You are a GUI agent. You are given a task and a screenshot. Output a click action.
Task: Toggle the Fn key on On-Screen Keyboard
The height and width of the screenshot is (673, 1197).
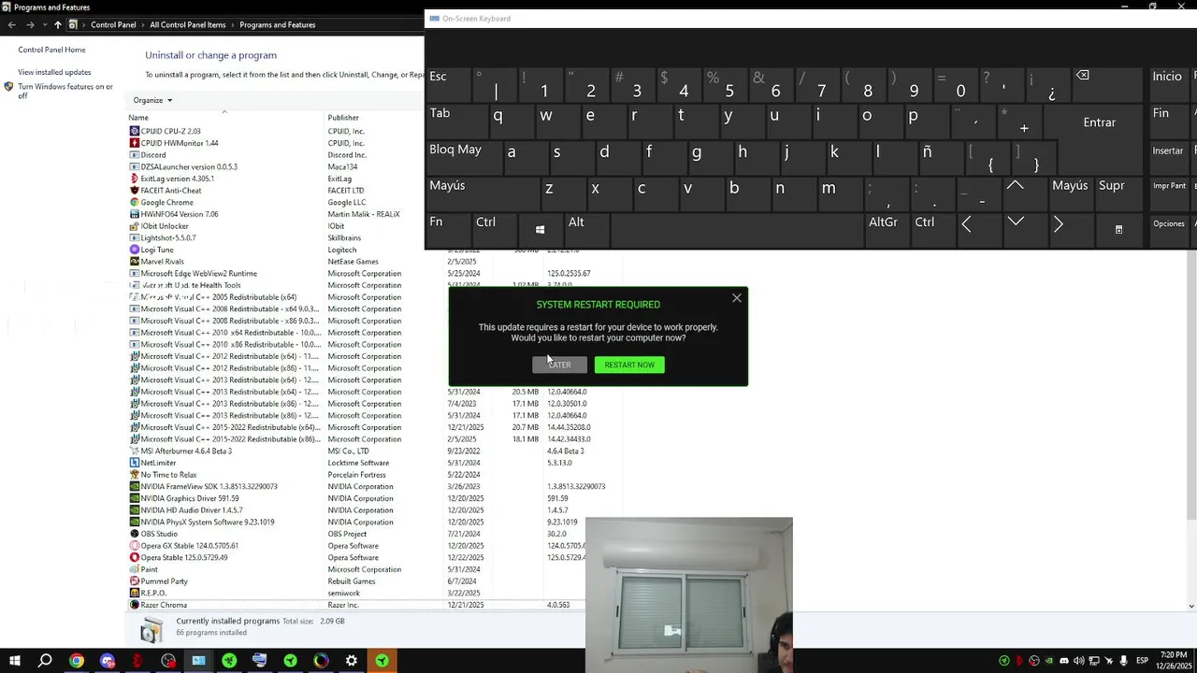pyautogui.click(x=447, y=230)
